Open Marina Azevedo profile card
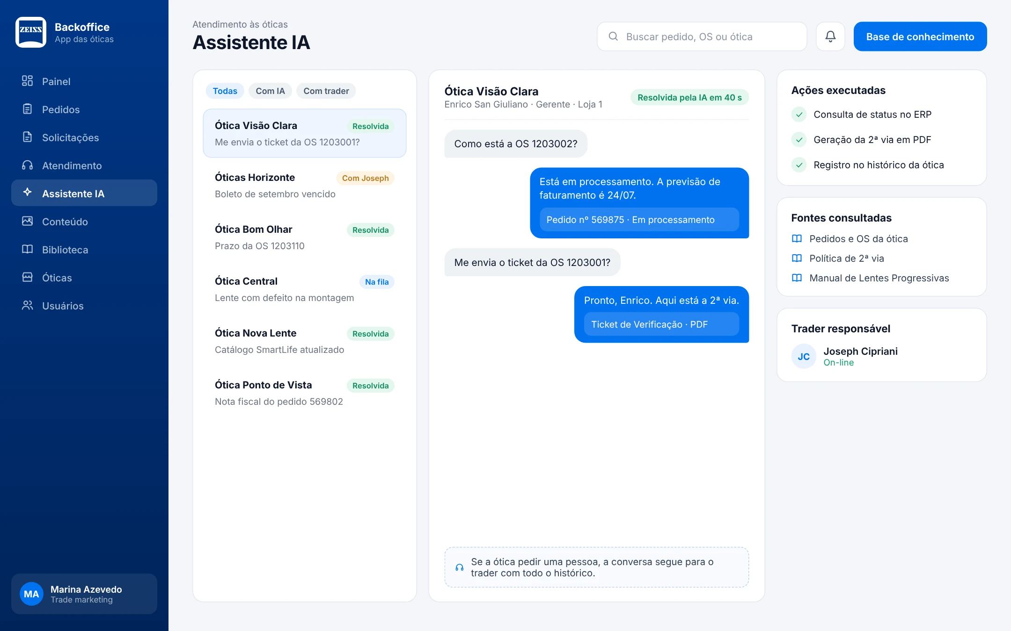The width and height of the screenshot is (1011, 631). (x=84, y=594)
